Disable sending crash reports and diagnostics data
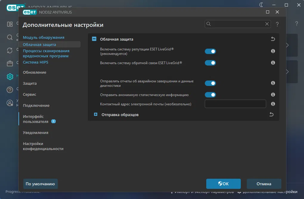The width and height of the screenshot is (304, 199). pos(210,83)
